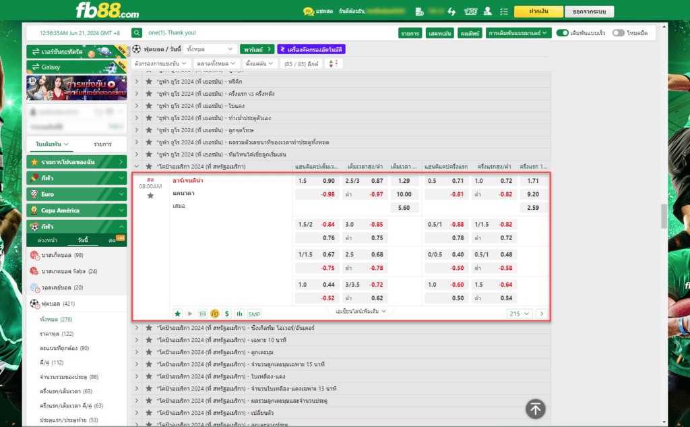Image resolution: width=690 pixels, height=427 pixels.
Task: Expand เอเชียนไลน์เพิ่มเติม additional lines
Action: click(x=360, y=311)
